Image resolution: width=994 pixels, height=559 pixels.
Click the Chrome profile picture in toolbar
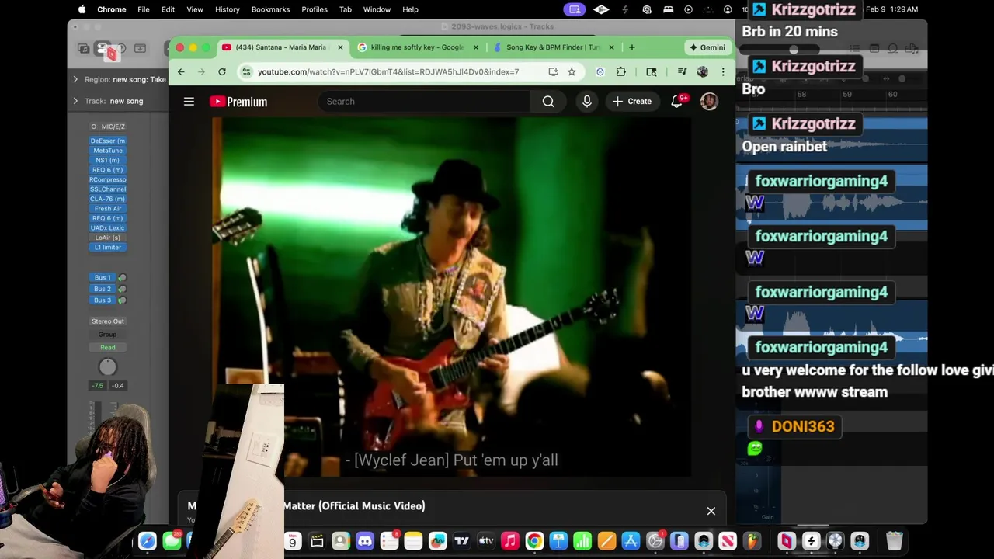click(703, 72)
